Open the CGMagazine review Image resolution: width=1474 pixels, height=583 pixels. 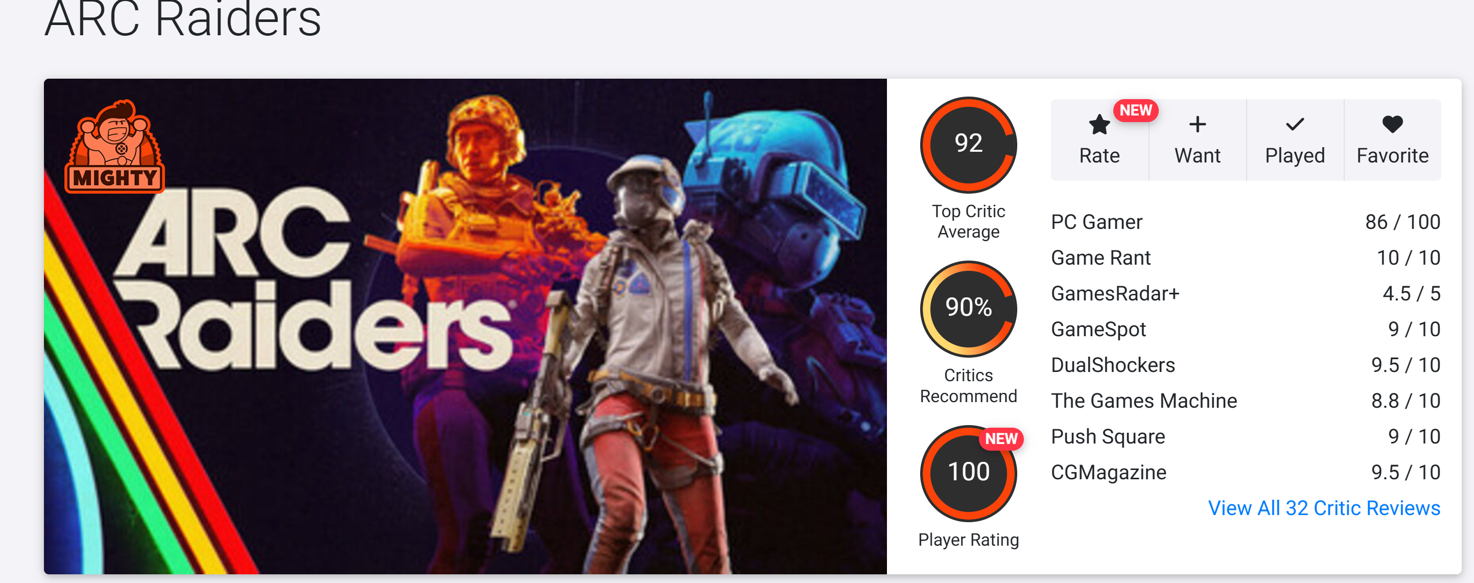(x=1245, y=472)
